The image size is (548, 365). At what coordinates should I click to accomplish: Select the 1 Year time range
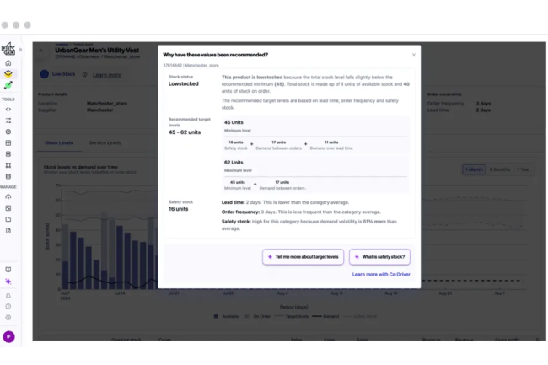pyautogui.click(x=524, y=169)
